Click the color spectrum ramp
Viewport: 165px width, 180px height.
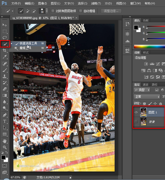coord(149,47)
